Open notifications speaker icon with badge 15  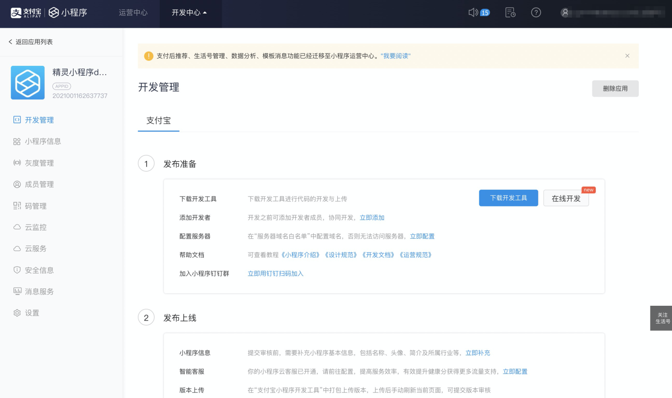pos(478,13)
